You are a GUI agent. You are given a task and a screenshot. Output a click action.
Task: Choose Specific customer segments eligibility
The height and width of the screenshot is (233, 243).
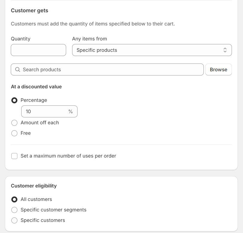[14, 210]
